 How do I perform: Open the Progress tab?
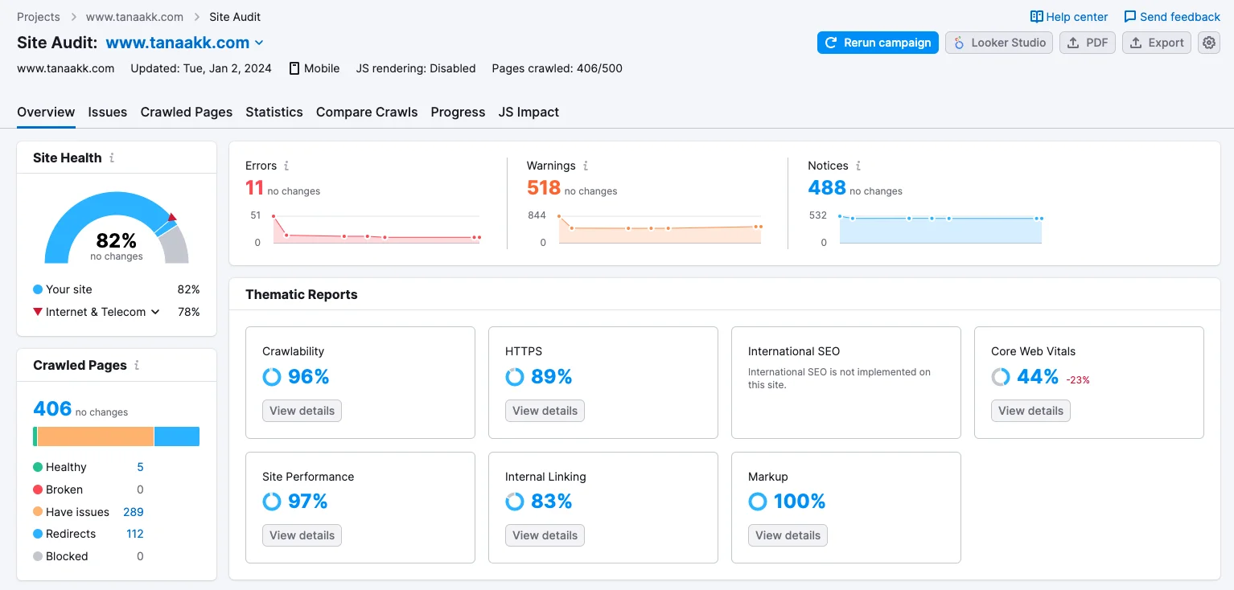[458, 113]
